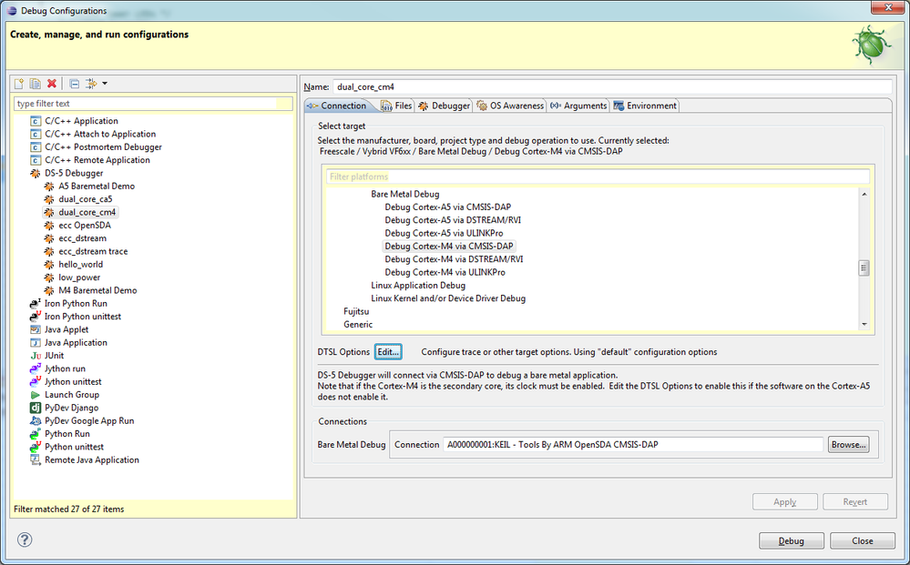Click icon beside C/C++ Application

tap(36, 121)
